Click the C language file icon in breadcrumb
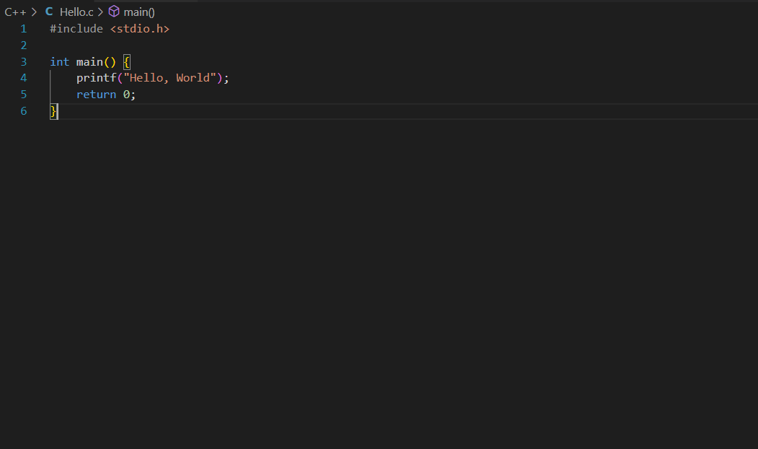The image size is (758, 449). tap(48, 12)
